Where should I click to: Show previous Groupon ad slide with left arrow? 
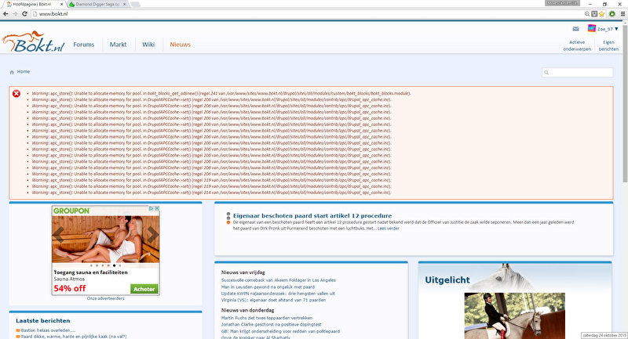pos(58,234)
